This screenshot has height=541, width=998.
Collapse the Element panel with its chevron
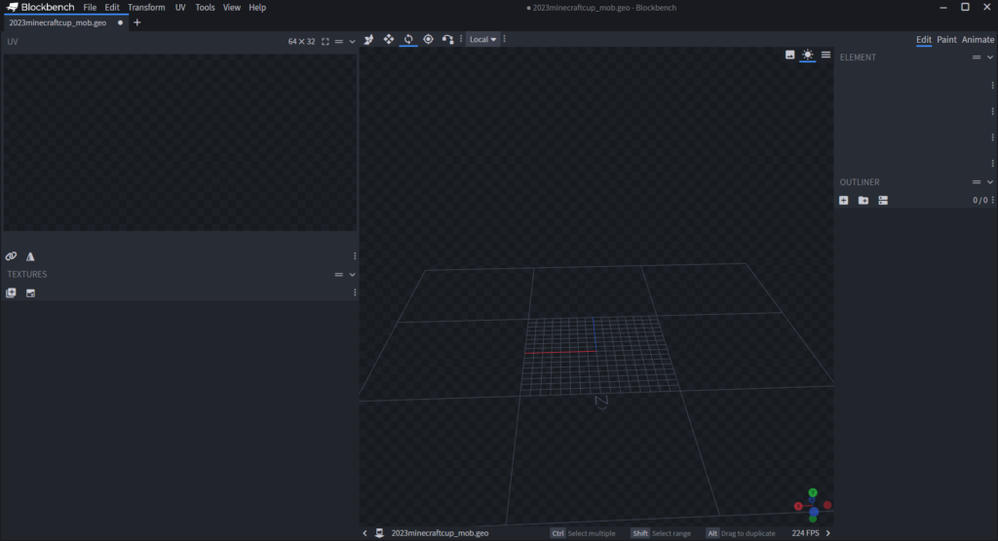coord(990,58)
